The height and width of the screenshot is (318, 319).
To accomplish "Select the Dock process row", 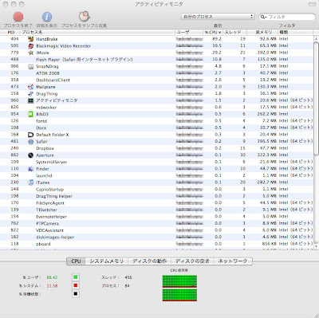I will pos(156,128).
